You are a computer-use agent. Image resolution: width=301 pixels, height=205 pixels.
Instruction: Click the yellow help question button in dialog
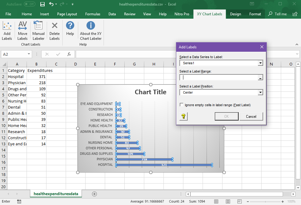point(183,116)
